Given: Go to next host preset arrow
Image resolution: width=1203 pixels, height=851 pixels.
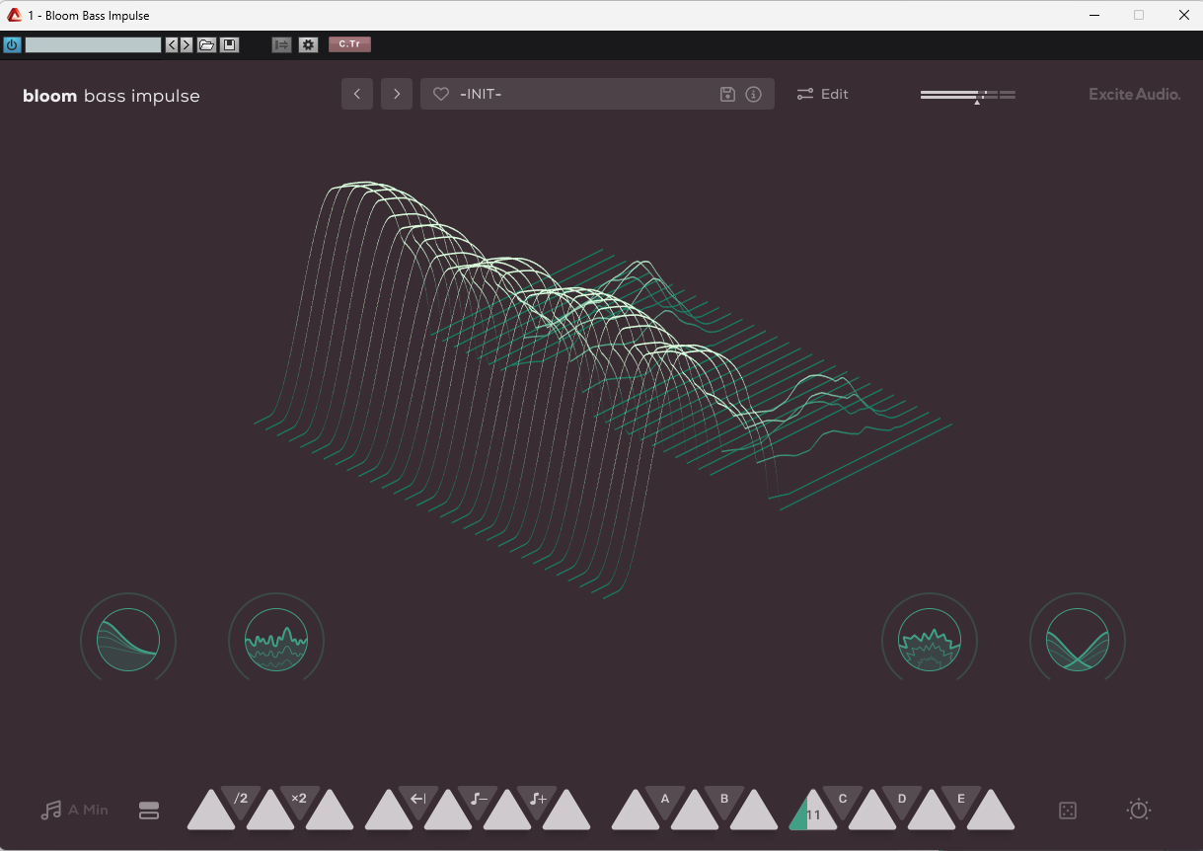Looking at the screenshot, I should point(186,44).
